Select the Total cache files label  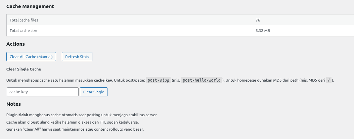[24, 20]
